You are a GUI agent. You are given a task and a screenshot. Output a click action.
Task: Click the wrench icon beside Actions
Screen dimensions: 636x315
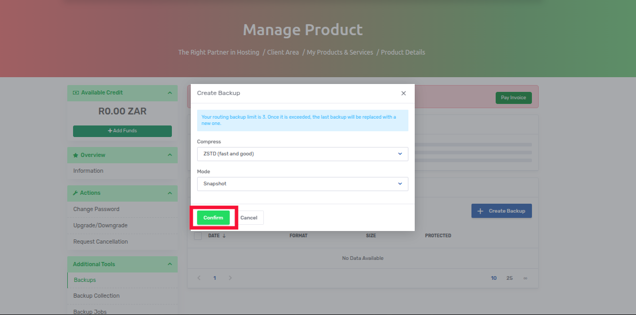[x=75, y=193]
